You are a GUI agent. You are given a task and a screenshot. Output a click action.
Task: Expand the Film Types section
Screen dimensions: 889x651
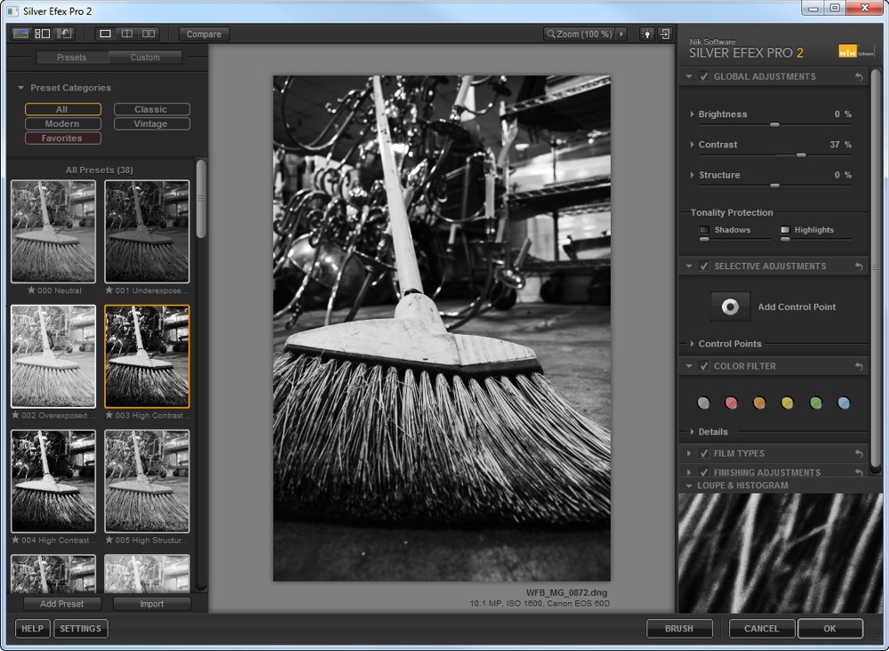coord(689,453)
